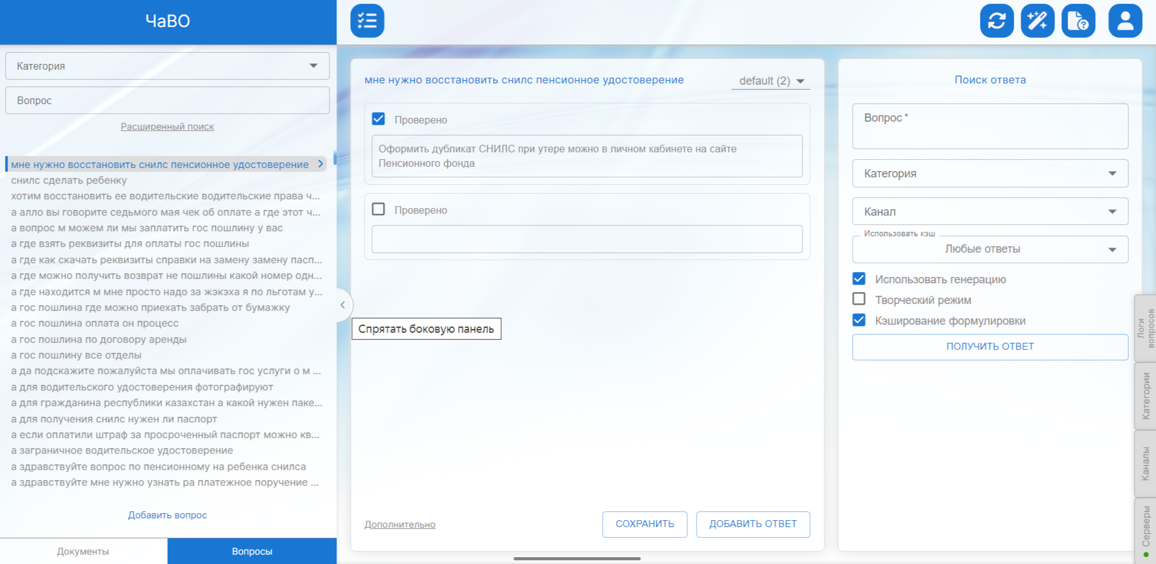Open the user profile icon

[1125, 21]
